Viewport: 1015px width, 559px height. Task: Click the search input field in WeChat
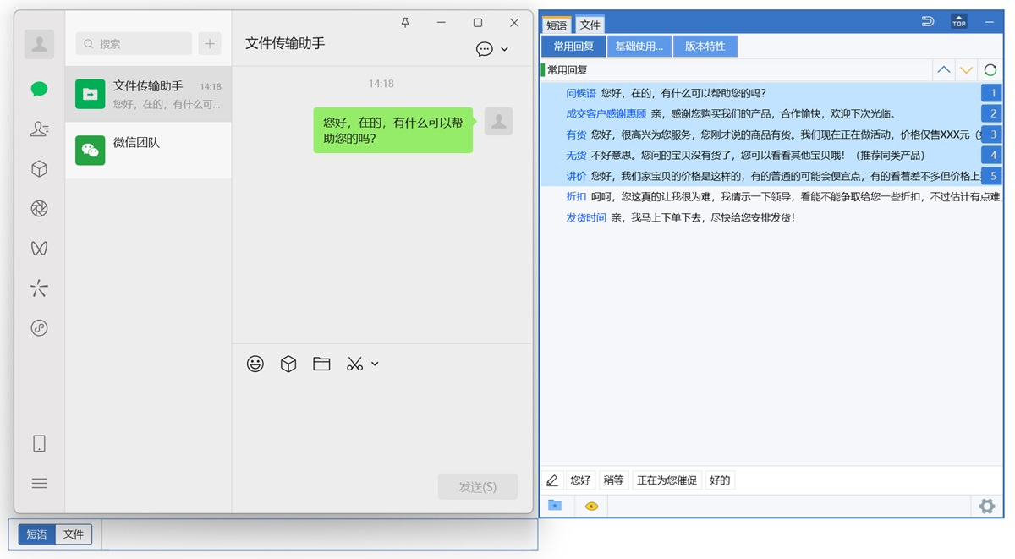click(131, 43)
